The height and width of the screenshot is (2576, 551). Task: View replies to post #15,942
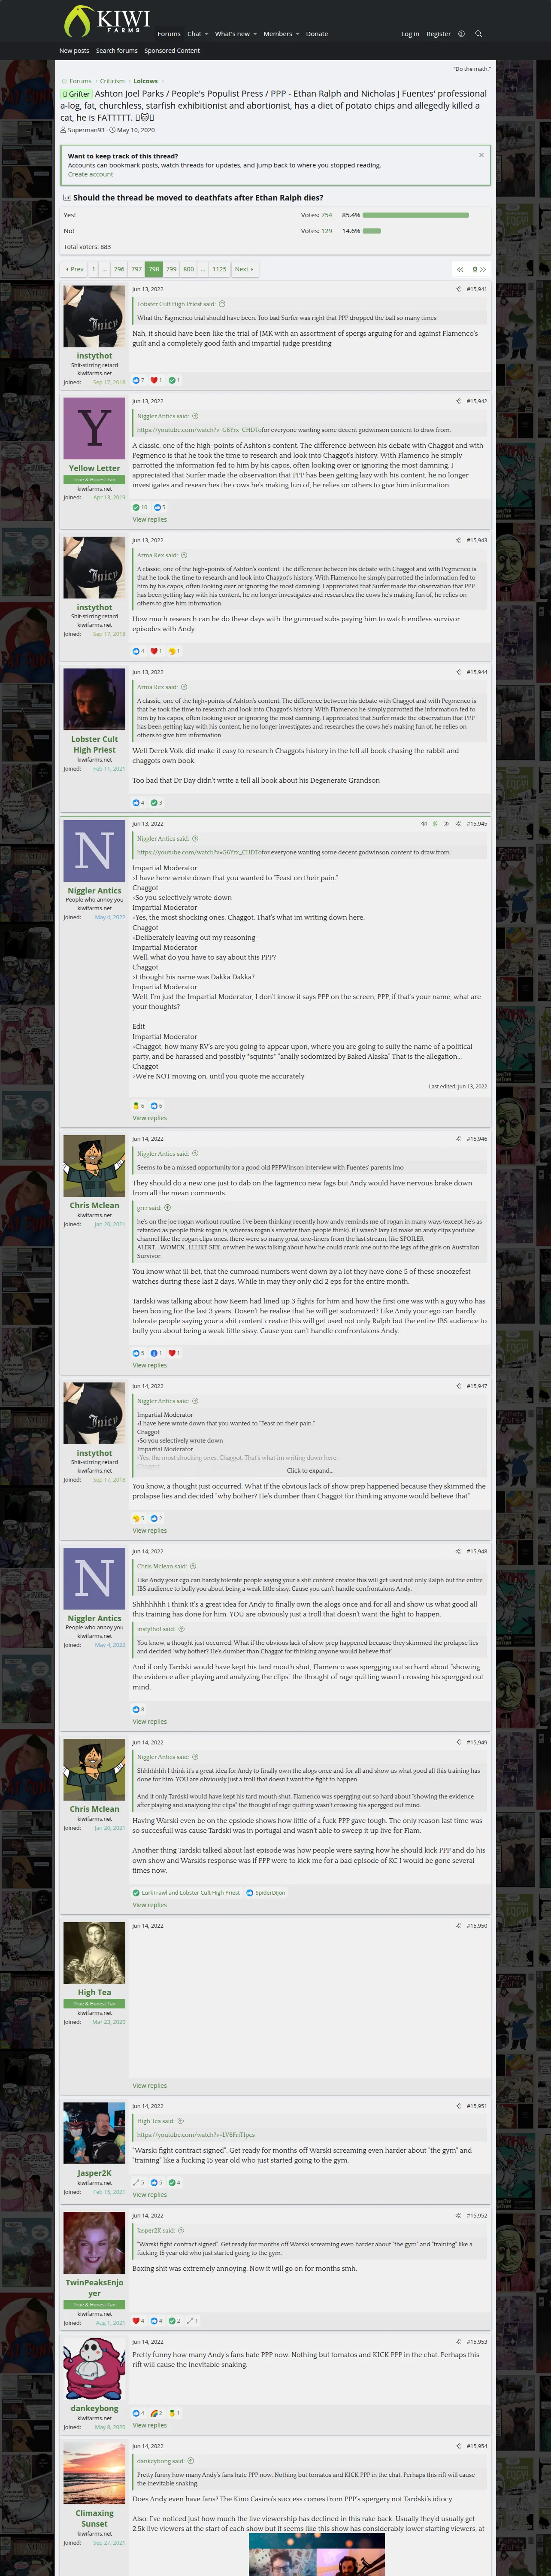150,519
